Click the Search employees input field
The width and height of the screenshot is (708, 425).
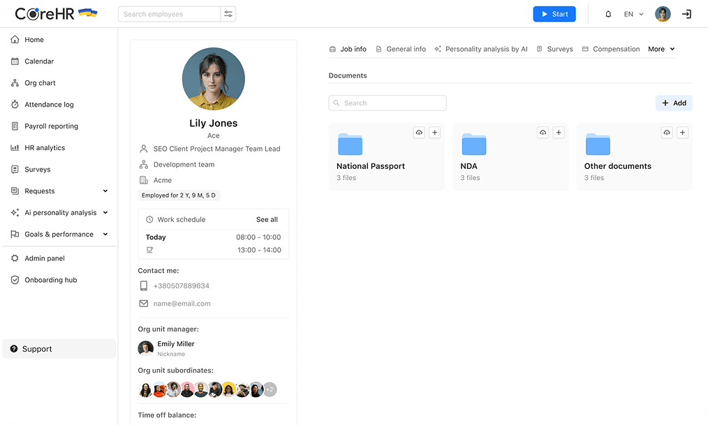click(170, 14)
